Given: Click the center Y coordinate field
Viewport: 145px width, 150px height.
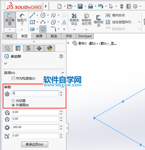Looking at the screenshot, I should (x=35, y=119).
